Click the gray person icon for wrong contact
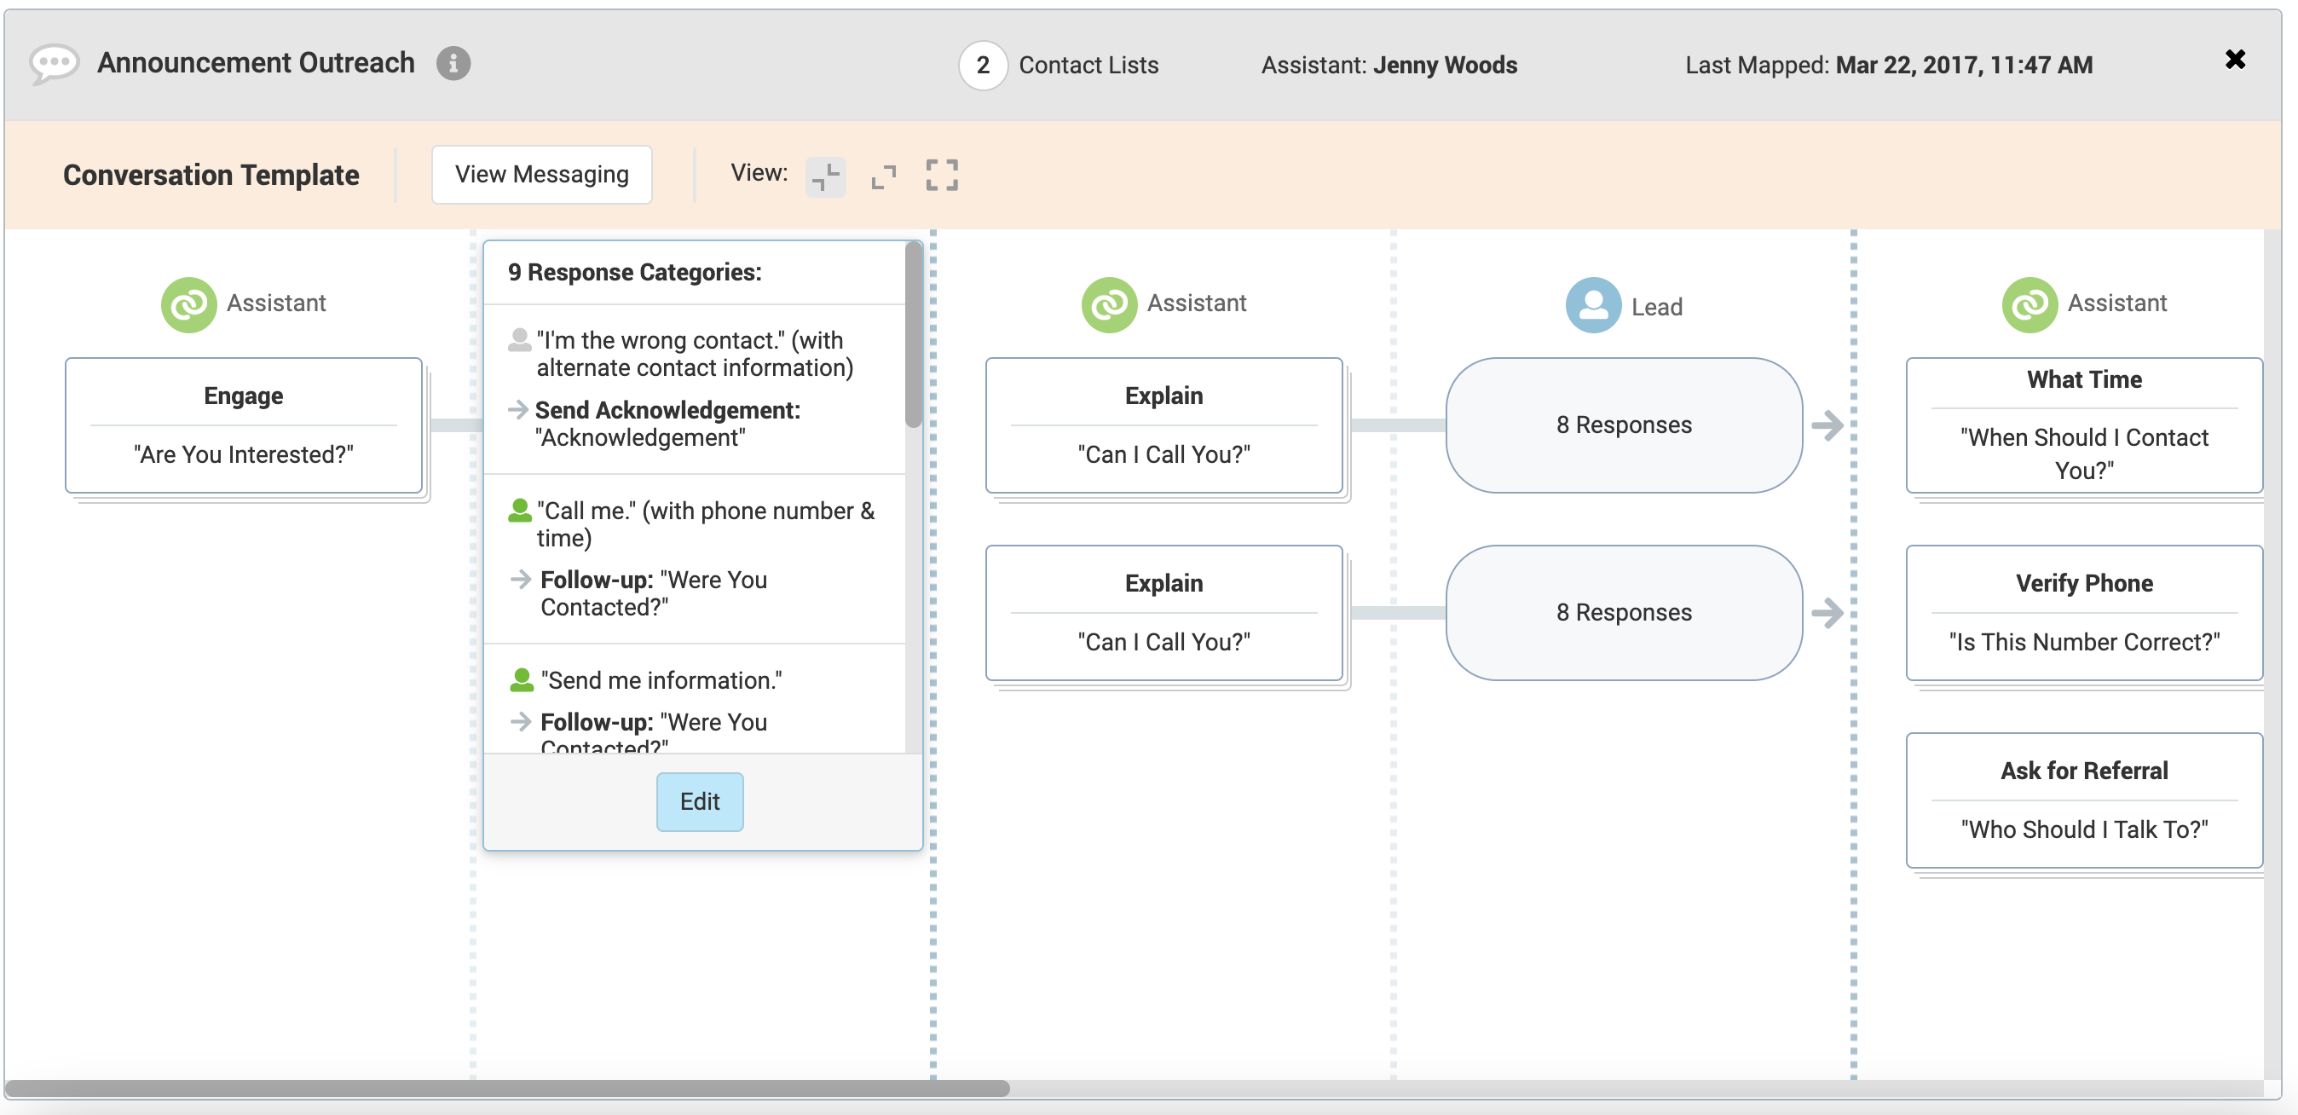The image size is (2298, 1115). [519, 340]
